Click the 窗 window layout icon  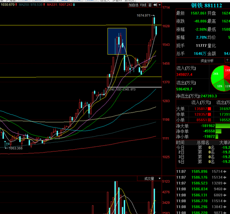pos(150,5)
